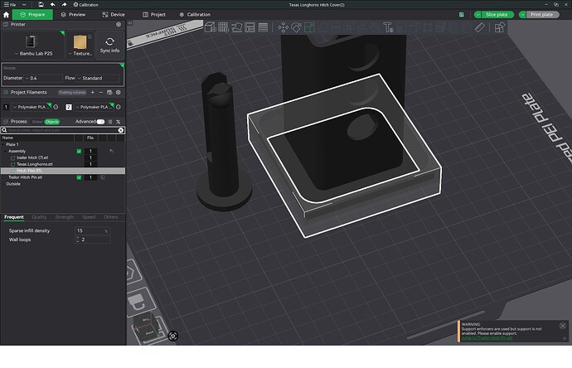Click the compare presets icon beside Advanced
This screenshot has height=368, width=572.
click(x=119, y=122)
